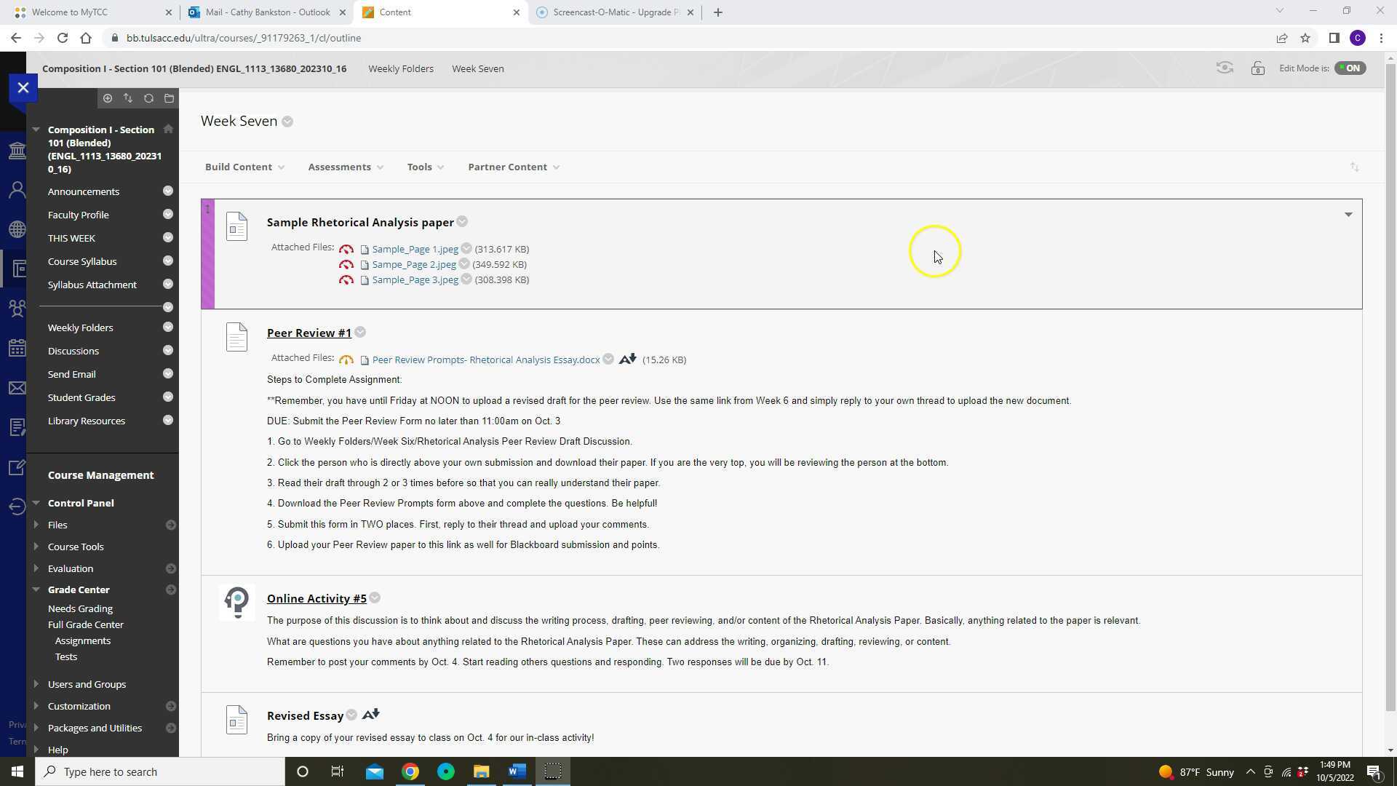Screen dimensions: 1397x786
Task: Click the Student Preview icon near Edit Mode
Action: point(1225,68)
